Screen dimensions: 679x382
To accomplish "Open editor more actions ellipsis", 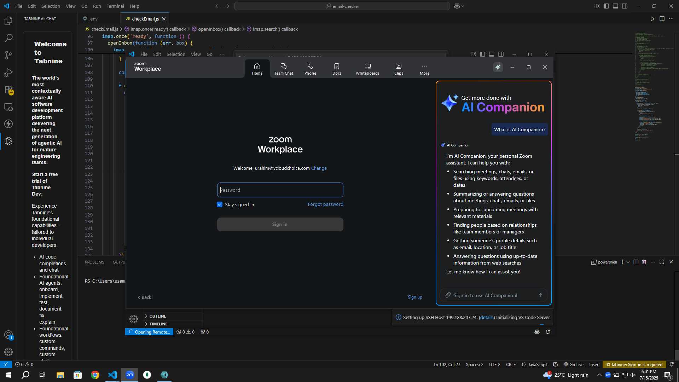I will pos(671,19).
